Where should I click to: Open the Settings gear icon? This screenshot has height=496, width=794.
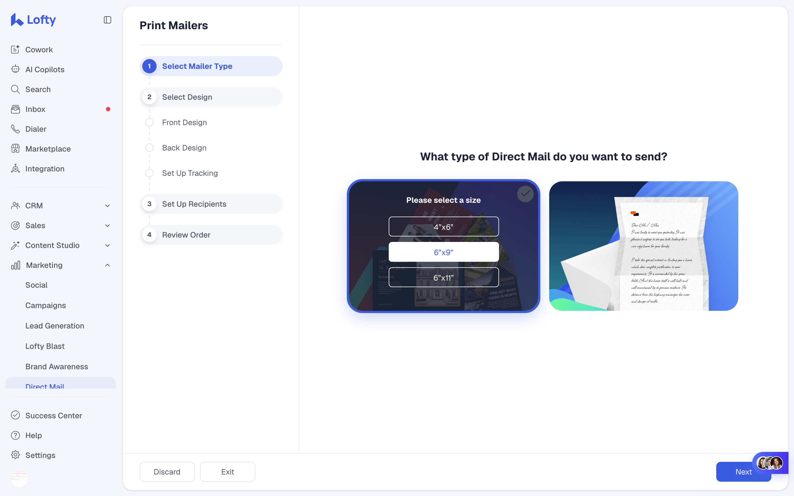click(15, 455)
